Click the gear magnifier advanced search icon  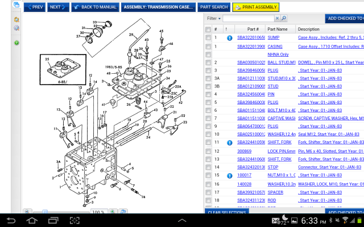point(16,28)
